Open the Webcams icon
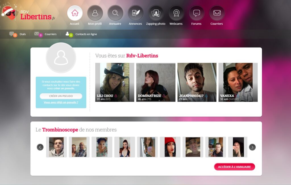 (176, 13)
